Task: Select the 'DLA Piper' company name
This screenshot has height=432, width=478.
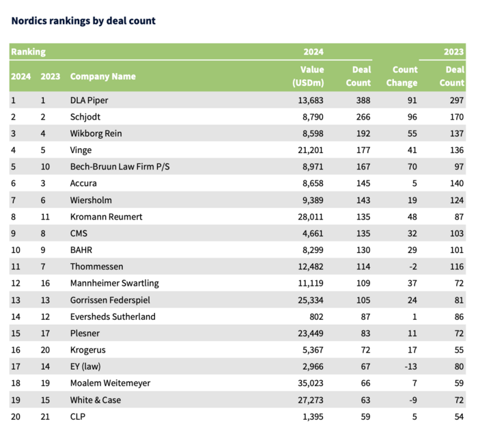Action: [89, 100]
